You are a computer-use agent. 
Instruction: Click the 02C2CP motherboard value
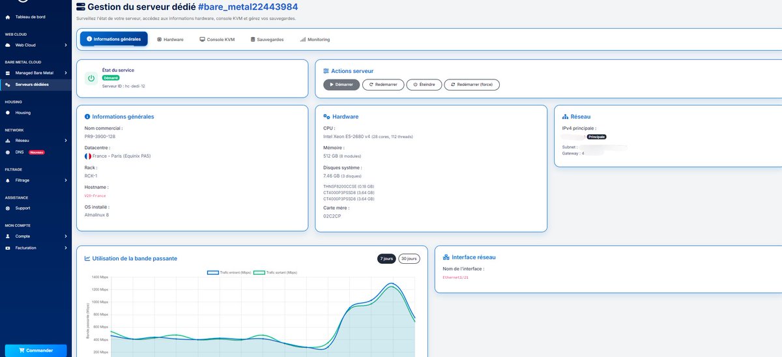tap(332, 216)
